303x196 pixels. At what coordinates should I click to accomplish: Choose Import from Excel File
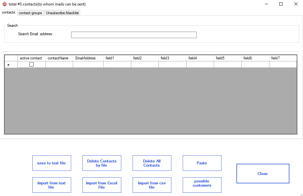pos(102,185)
